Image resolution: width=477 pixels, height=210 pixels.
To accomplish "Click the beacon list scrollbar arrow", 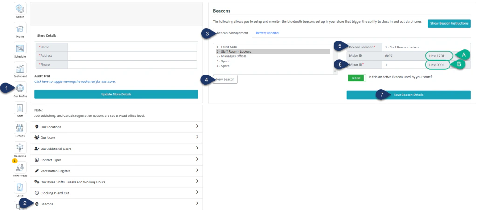I will [x=335, y=71].
